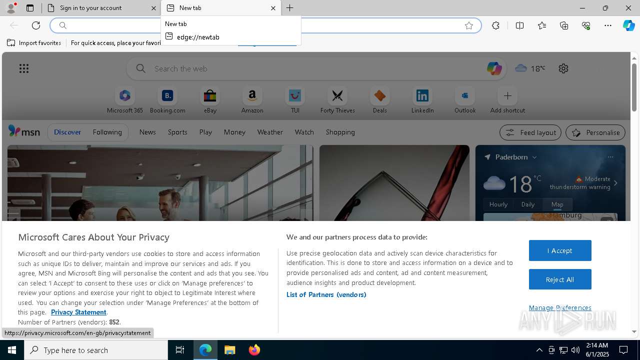Open the Forty Thieves shortcut
This screenshot has width=640, height=360.
tap(337, 100)
